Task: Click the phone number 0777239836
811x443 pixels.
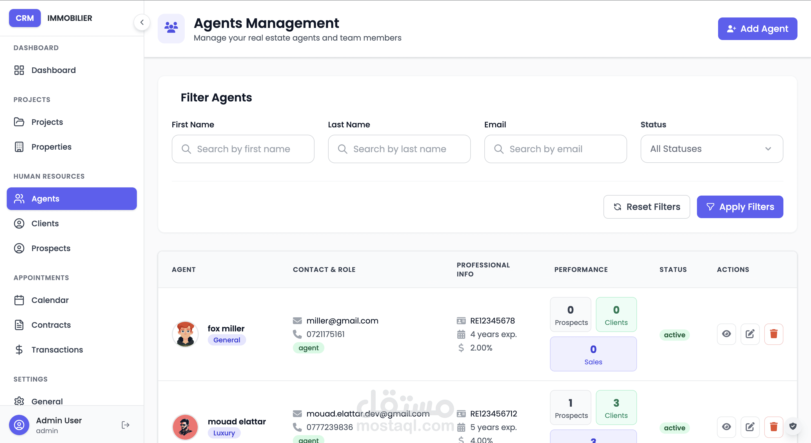Action: click(330, 427)
